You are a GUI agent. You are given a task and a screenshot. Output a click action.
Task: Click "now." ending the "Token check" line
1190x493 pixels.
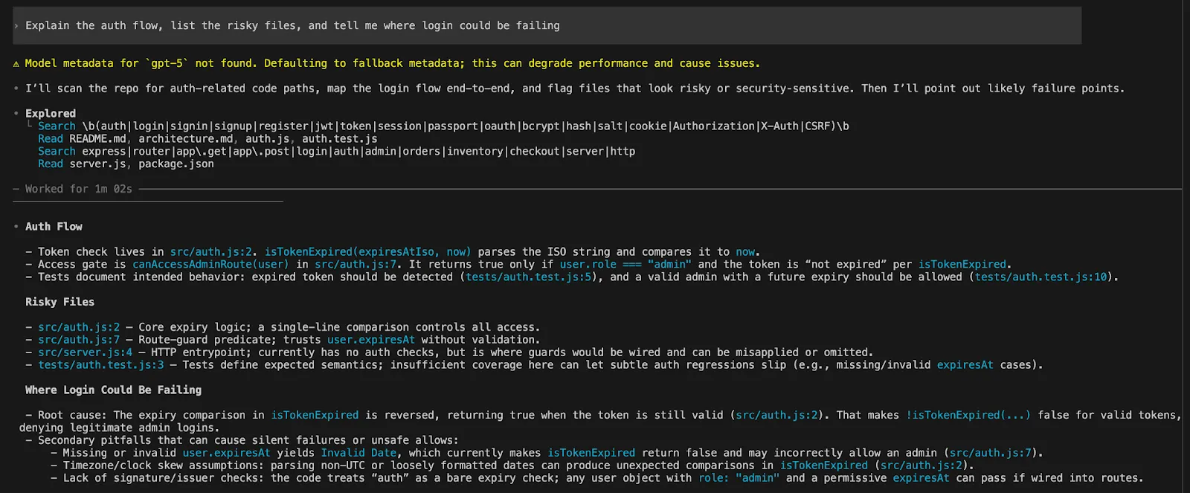[x=747, y=252]
